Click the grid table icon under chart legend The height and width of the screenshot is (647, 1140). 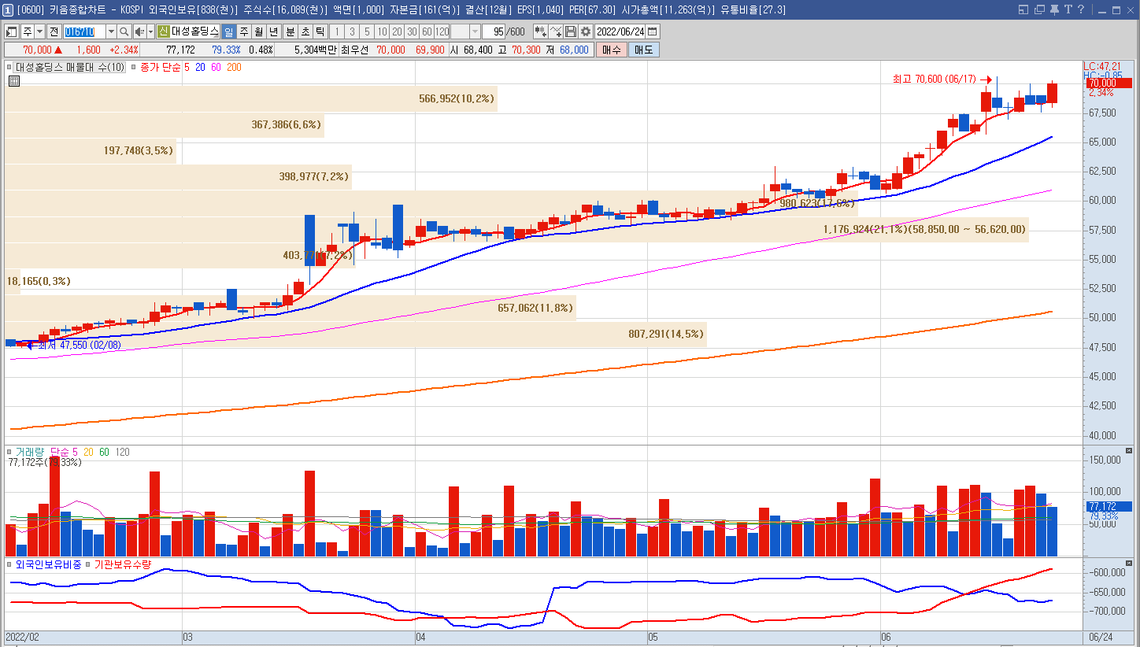click(x=14, y=80)
